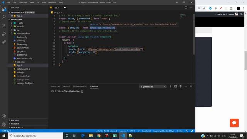Open metro.config.js in the explorer

click(24, 76)
